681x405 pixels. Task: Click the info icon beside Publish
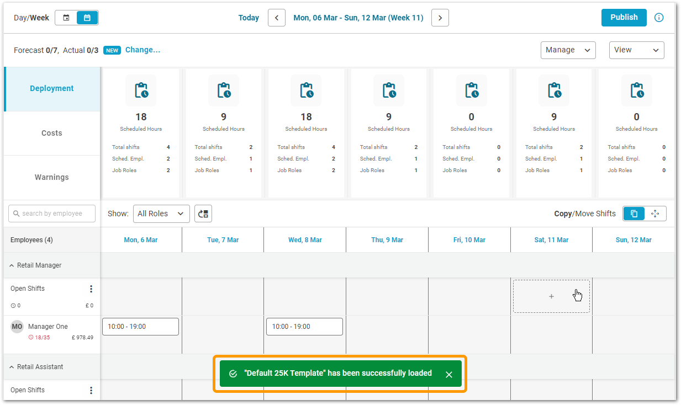coord(658,18)
